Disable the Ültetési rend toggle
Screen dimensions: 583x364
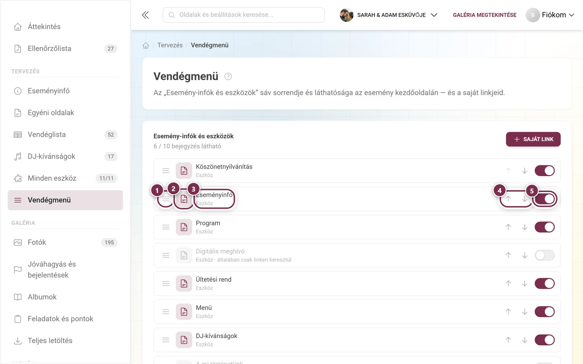pos(545,284)
